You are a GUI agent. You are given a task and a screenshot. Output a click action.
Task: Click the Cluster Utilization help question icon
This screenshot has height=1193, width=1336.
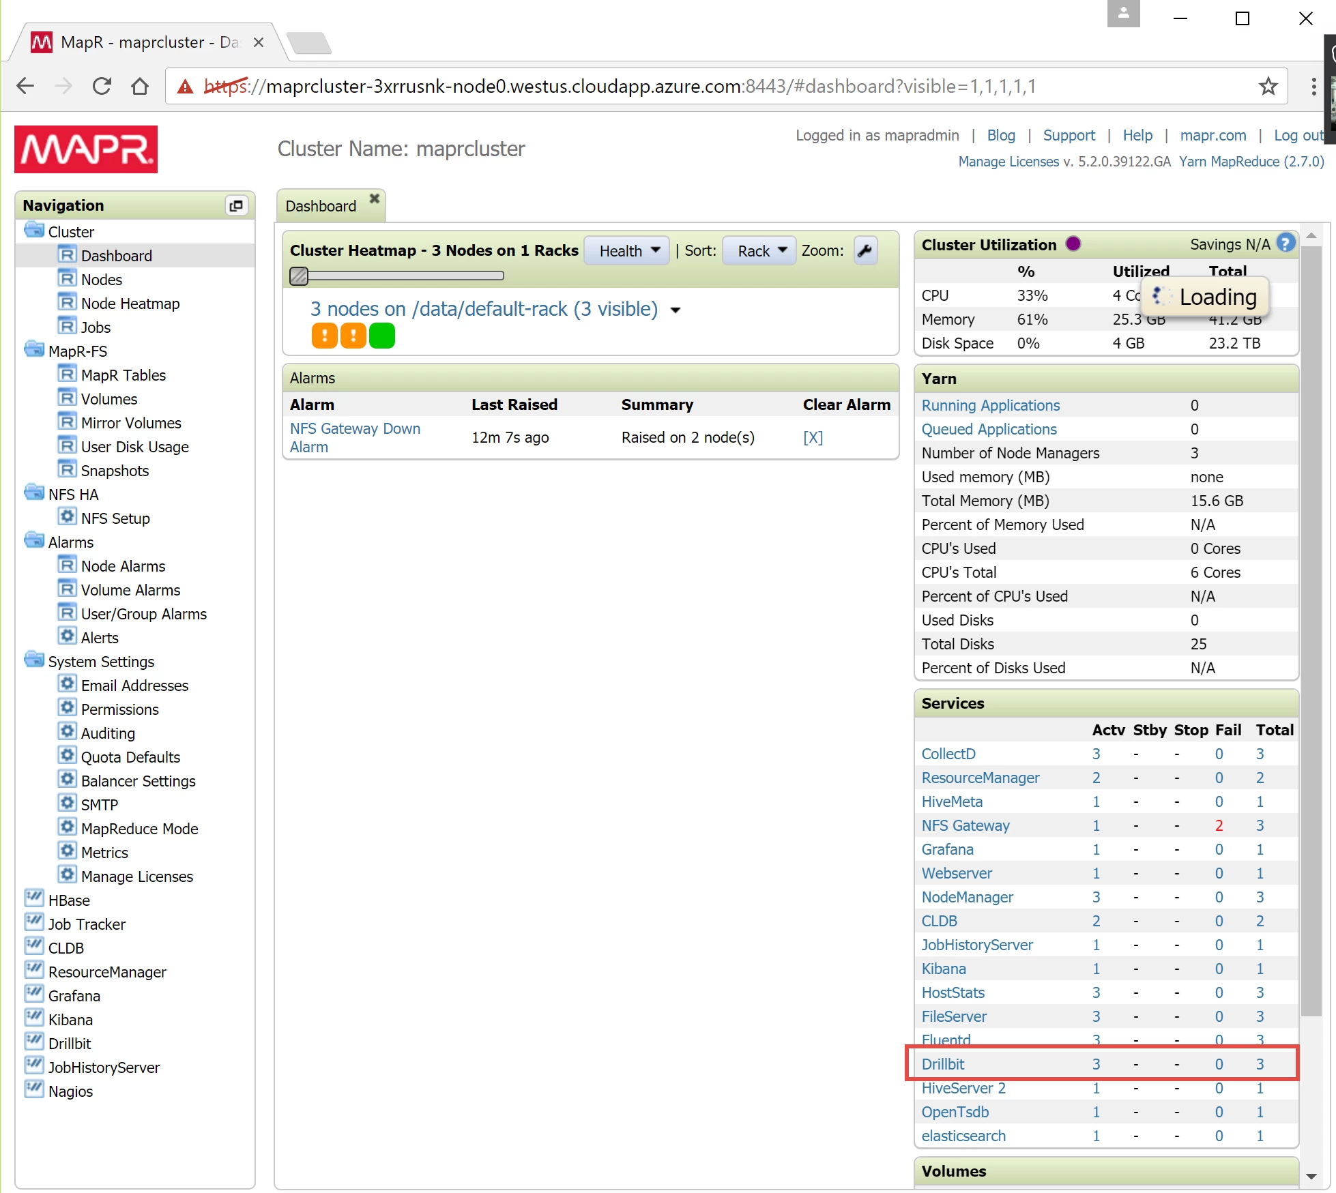tap(1286, 243)
